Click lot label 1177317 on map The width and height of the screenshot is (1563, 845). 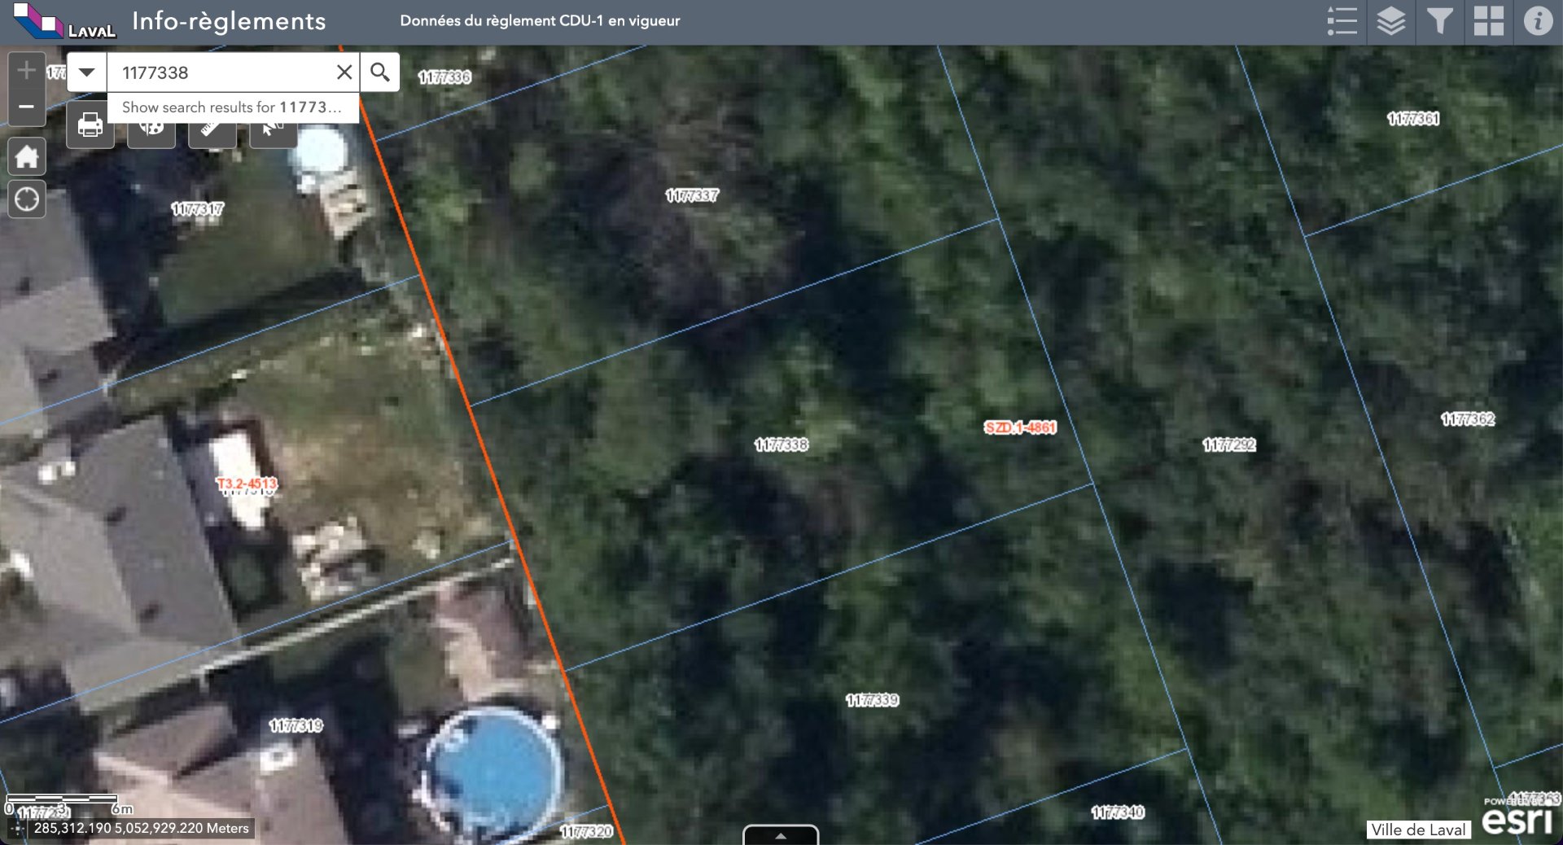pyautogui.click(x=197, y=209)
